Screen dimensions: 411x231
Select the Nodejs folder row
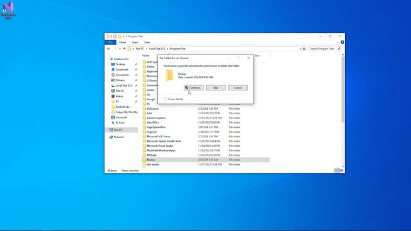(x=205, y=160)
